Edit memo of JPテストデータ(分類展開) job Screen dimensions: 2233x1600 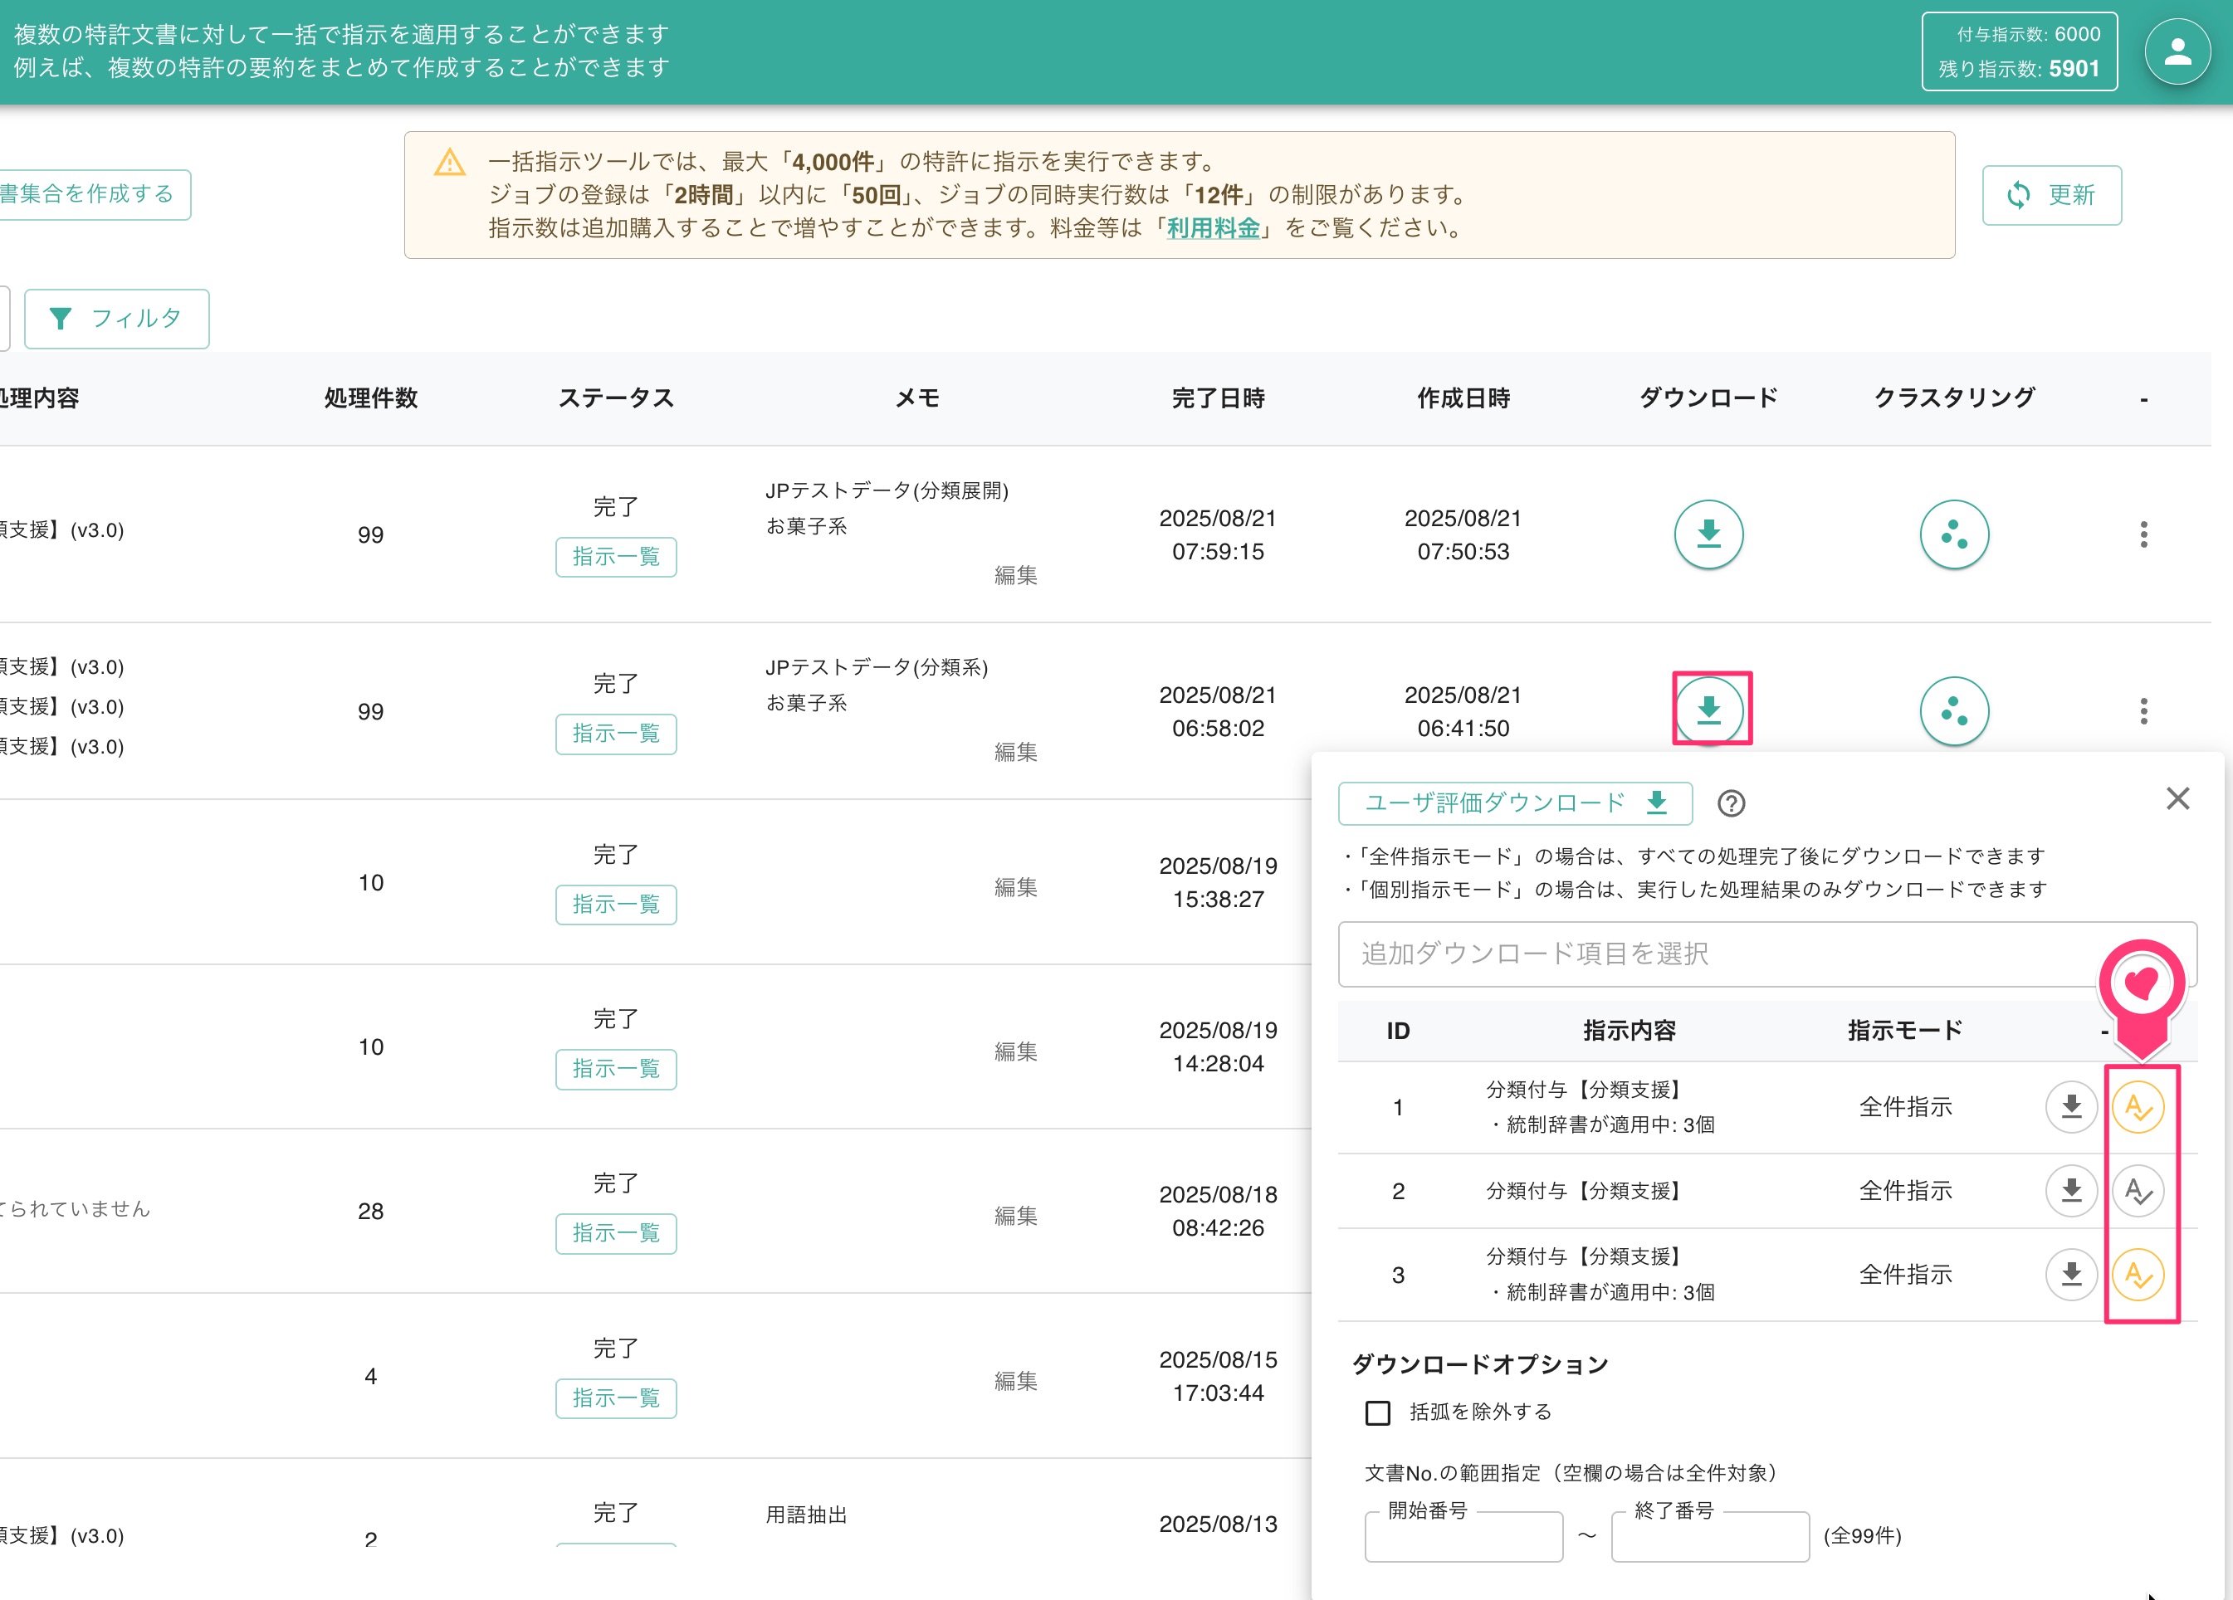tap(1015, 574)
